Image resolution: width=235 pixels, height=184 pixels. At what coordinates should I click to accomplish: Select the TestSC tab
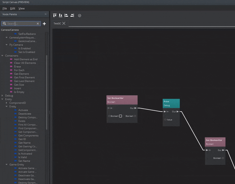pyautogui.click(x=58, y=23)
